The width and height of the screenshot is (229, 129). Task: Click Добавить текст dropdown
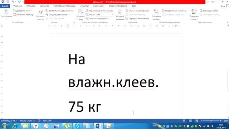point(22,11)
